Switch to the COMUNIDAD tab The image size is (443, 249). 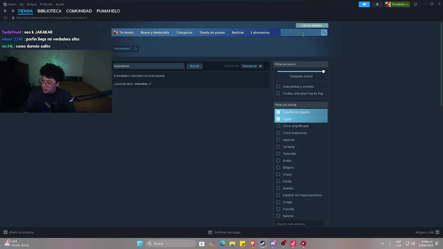point(79,11)
